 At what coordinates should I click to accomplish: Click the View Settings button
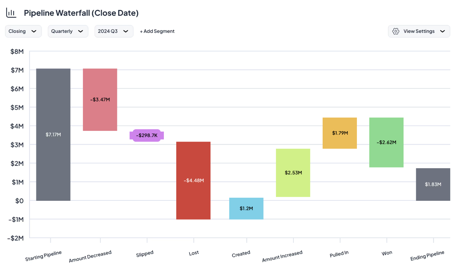click(419, 31)
